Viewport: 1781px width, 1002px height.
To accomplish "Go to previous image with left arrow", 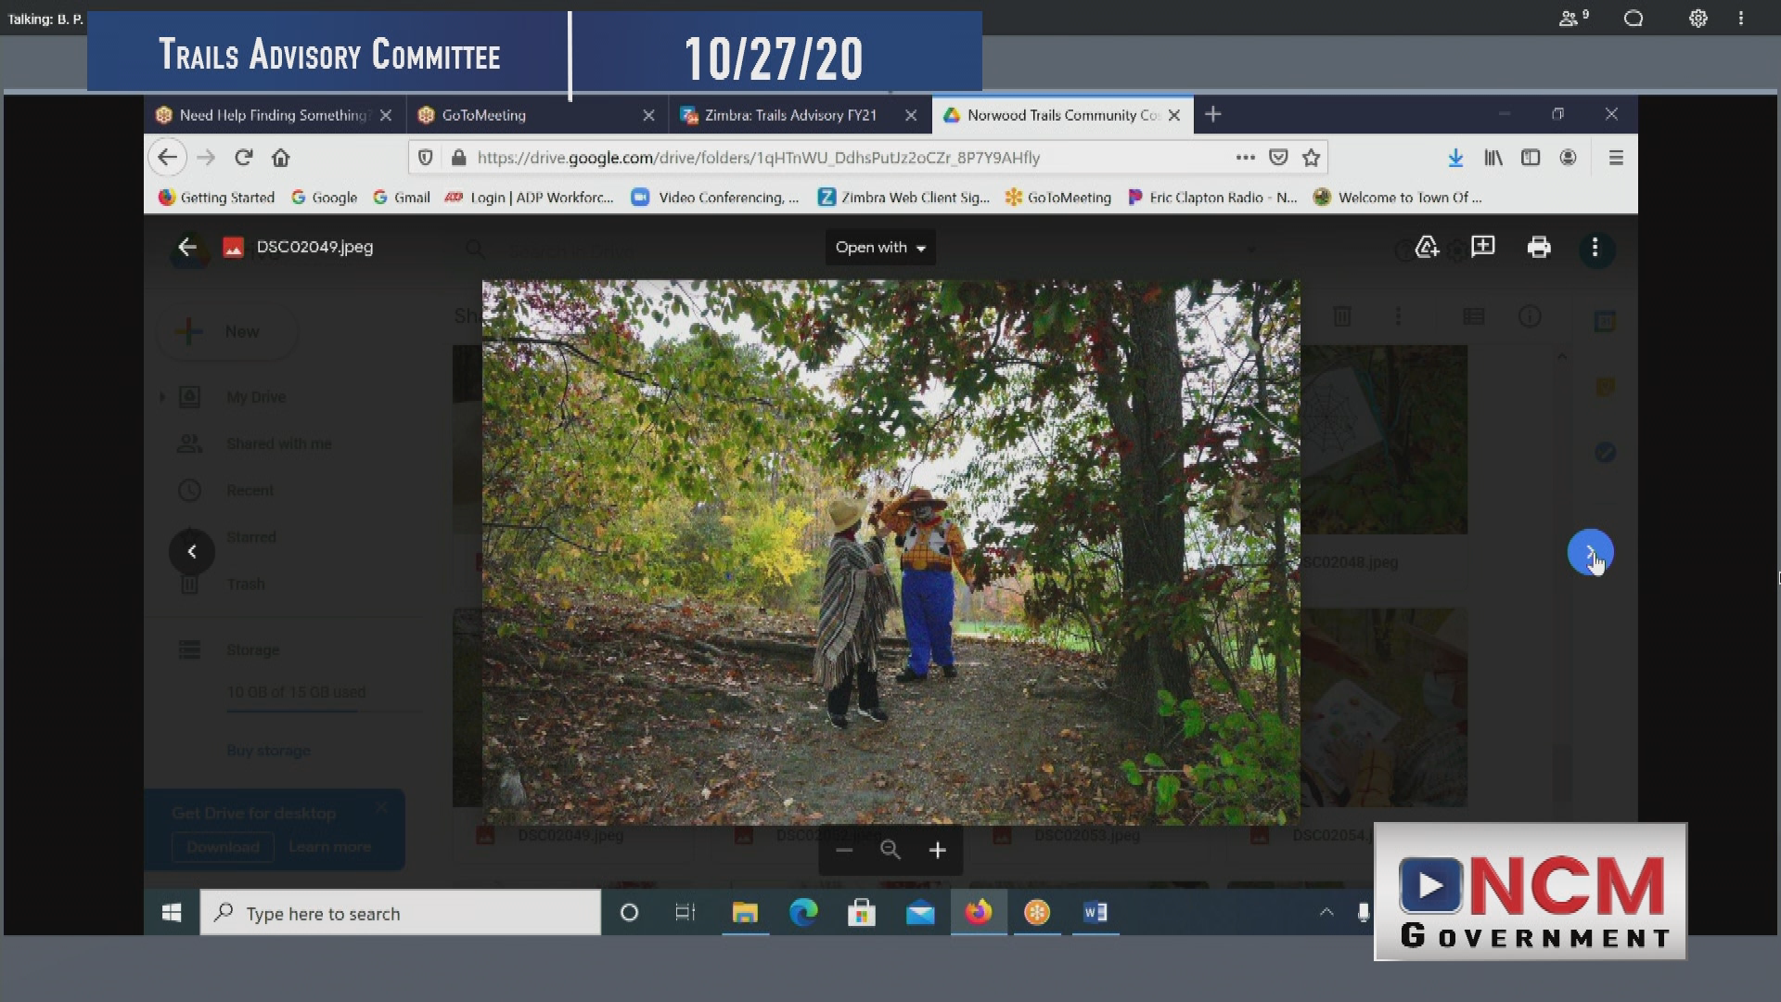I will [x=192, y=552].
